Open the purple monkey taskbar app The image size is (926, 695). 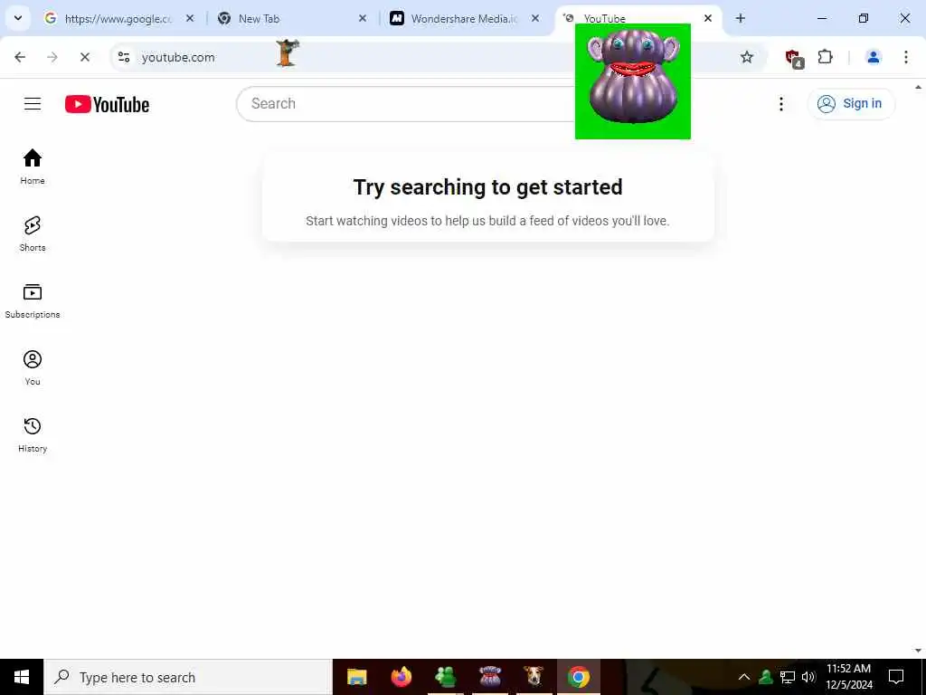click(x=489, y=677)
